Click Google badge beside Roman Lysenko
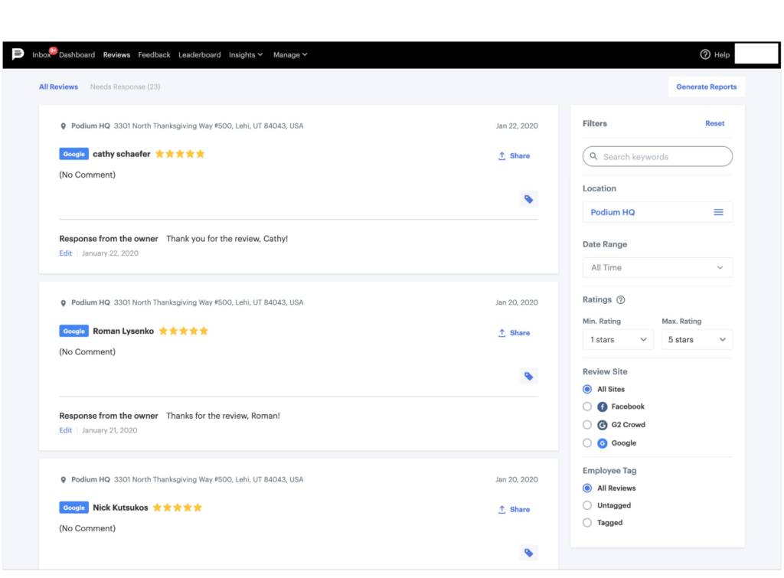The image size is (784, 578). [74, 331]
